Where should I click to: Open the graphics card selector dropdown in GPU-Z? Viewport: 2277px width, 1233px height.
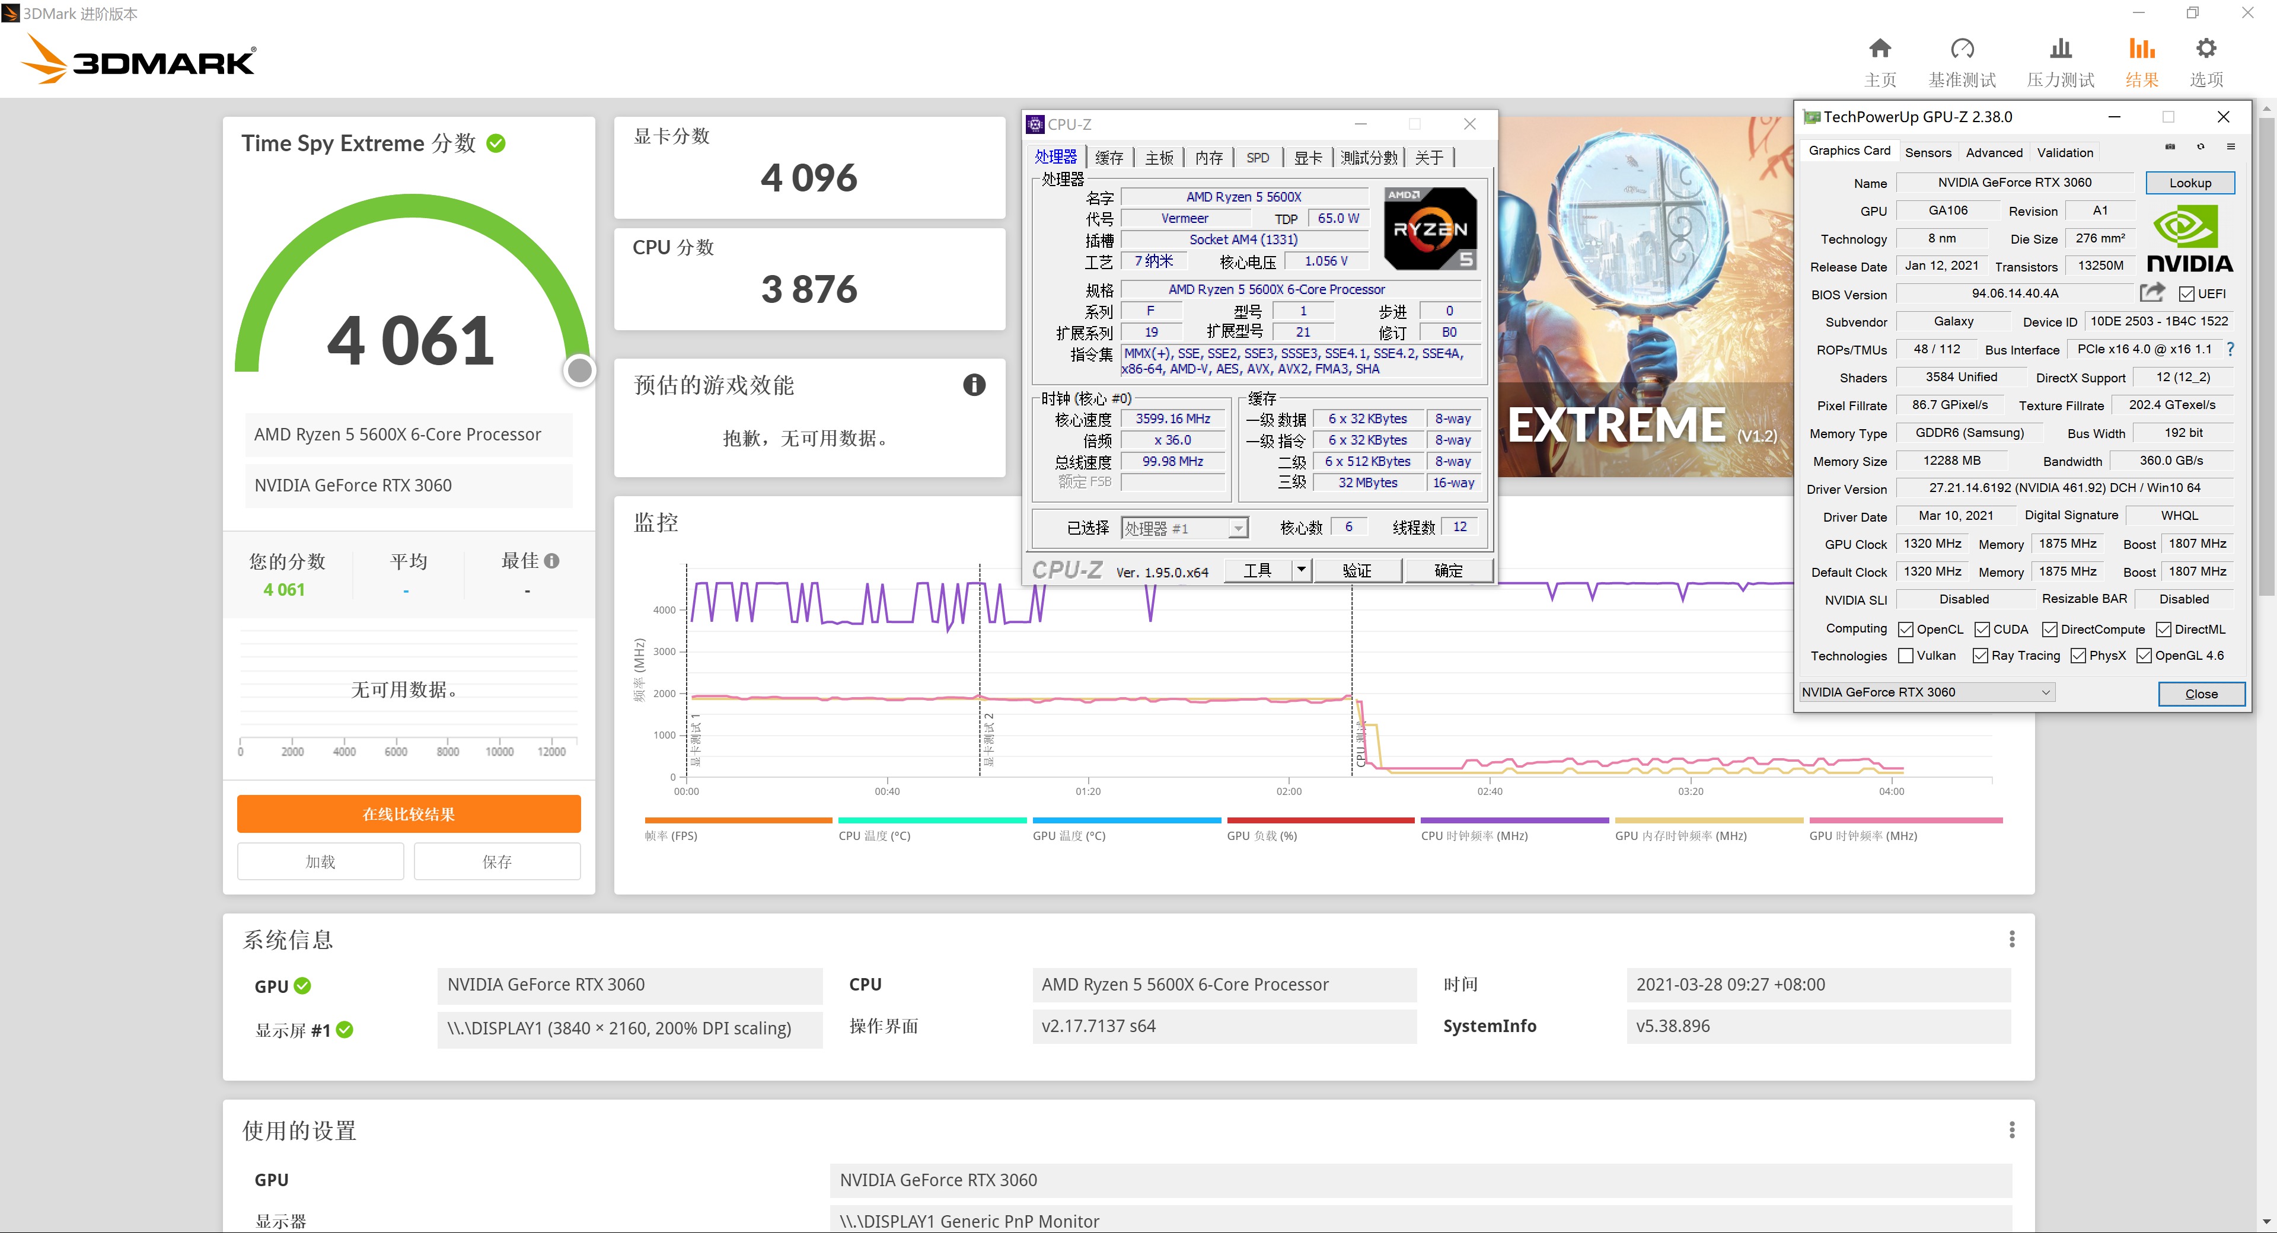click(x=2047, y=691)
